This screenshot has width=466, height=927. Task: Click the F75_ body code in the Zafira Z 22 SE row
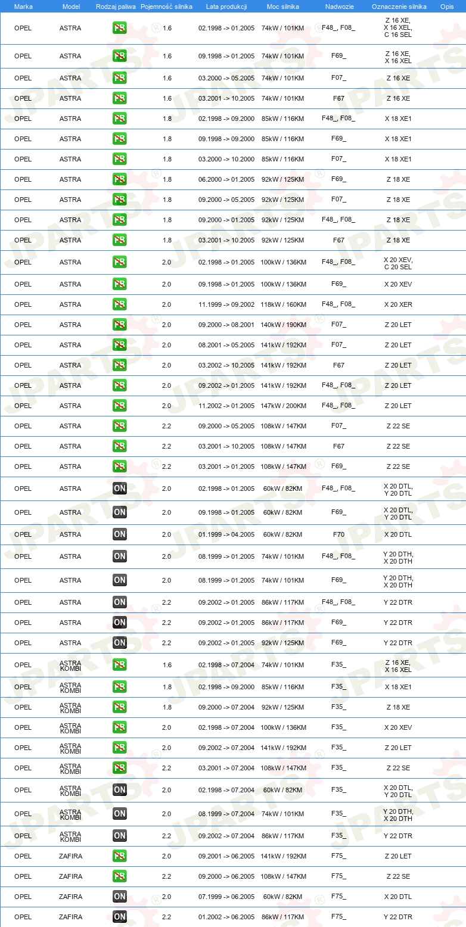tap(338, 876)
